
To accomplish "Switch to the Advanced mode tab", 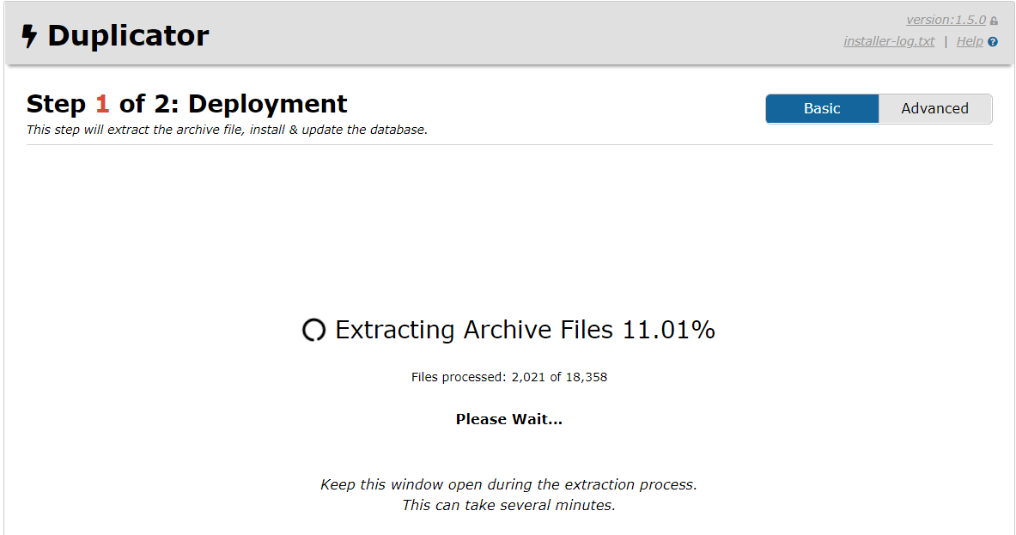I will [x=934, y=109].
